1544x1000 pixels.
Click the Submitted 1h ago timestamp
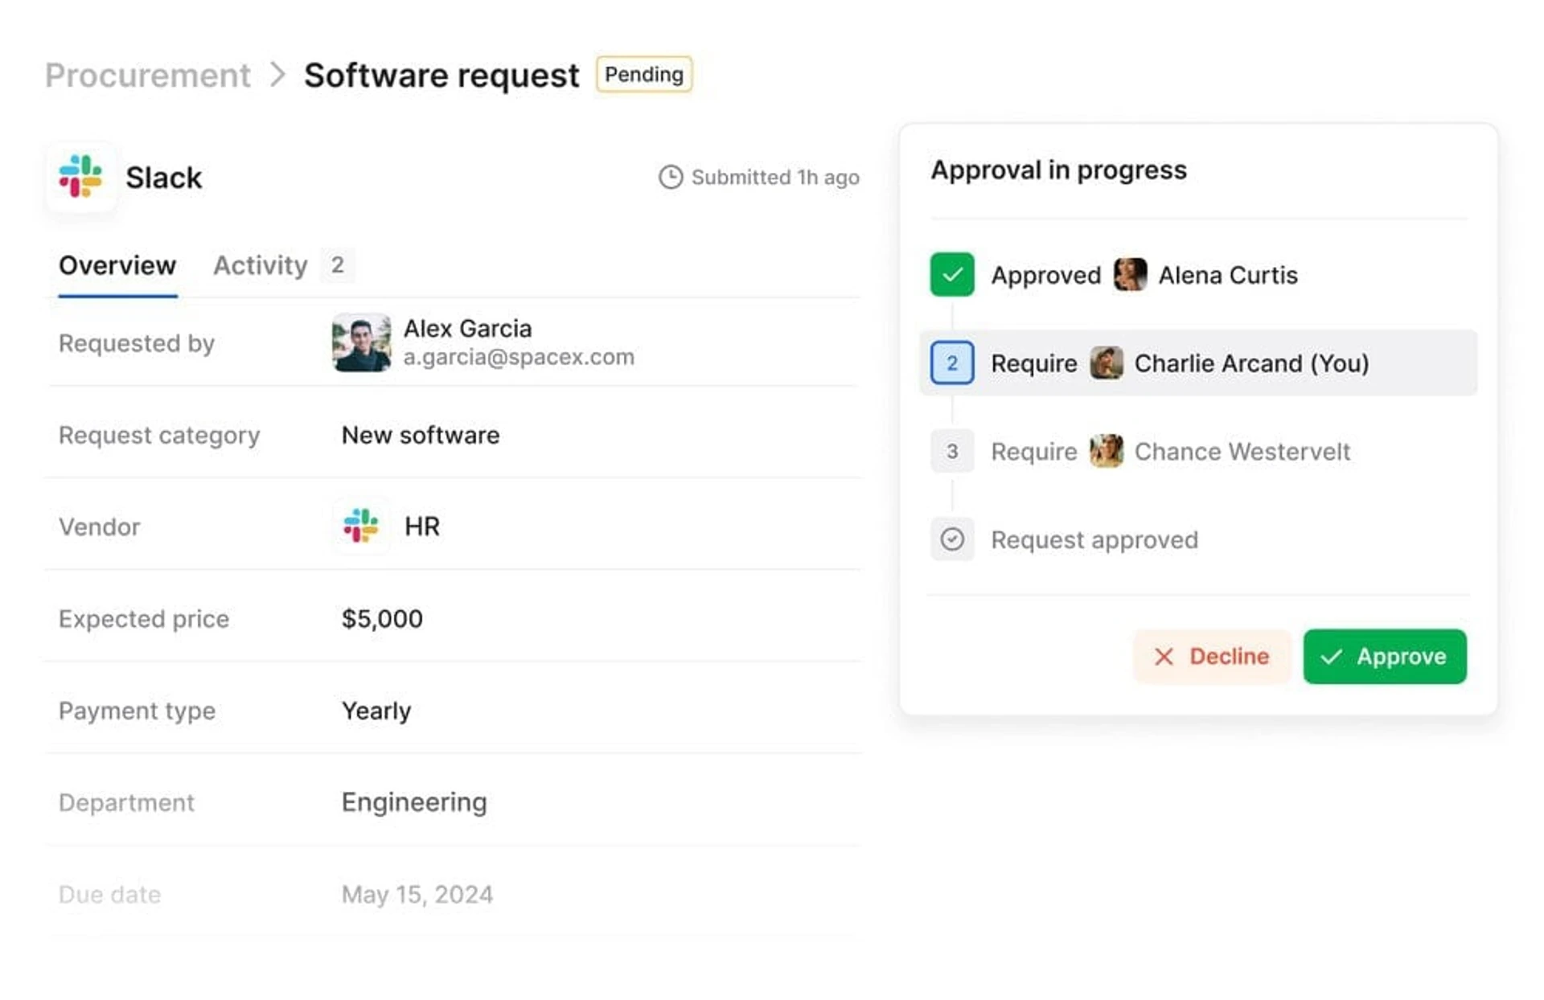coord(775,178)
